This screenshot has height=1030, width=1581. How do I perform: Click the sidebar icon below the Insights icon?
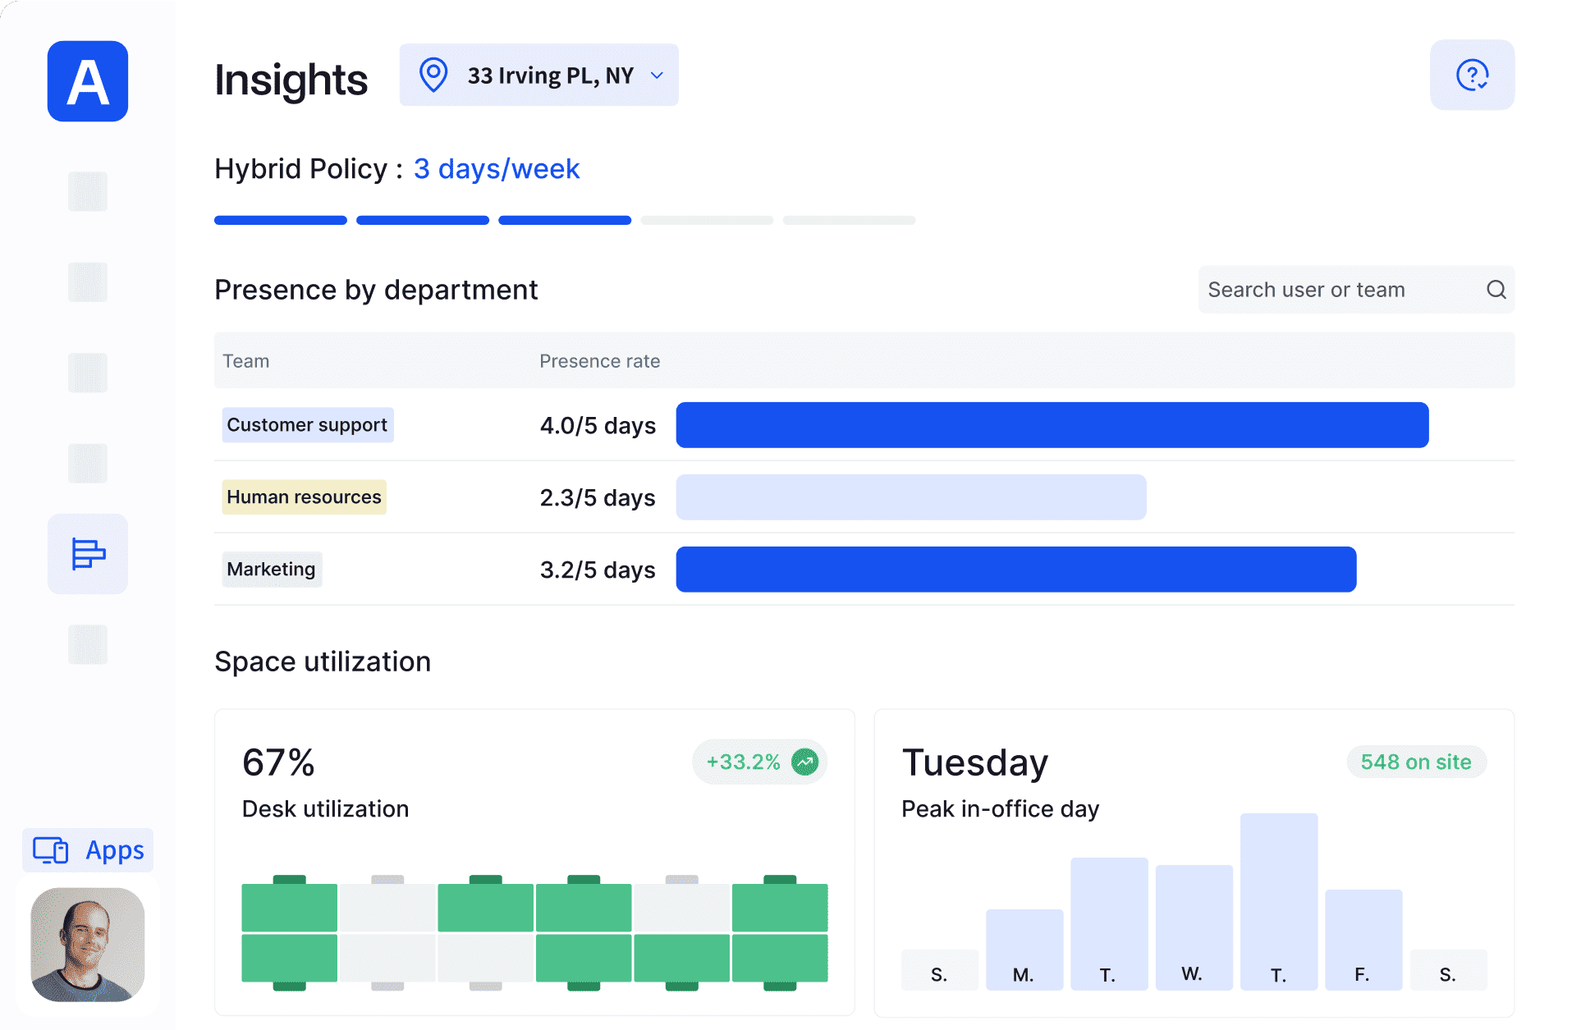tap(87, 644)
